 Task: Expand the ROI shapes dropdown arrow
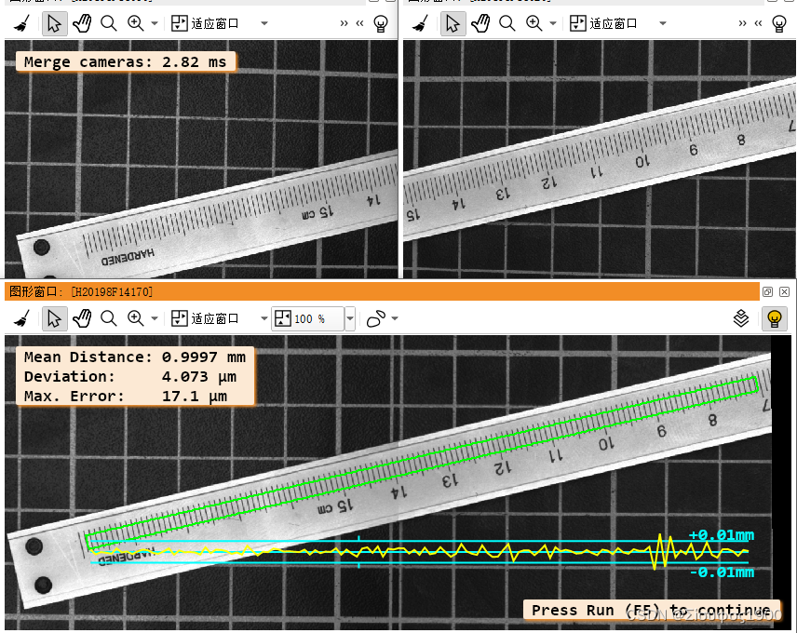pyautogui.click(x=395, y=319)
